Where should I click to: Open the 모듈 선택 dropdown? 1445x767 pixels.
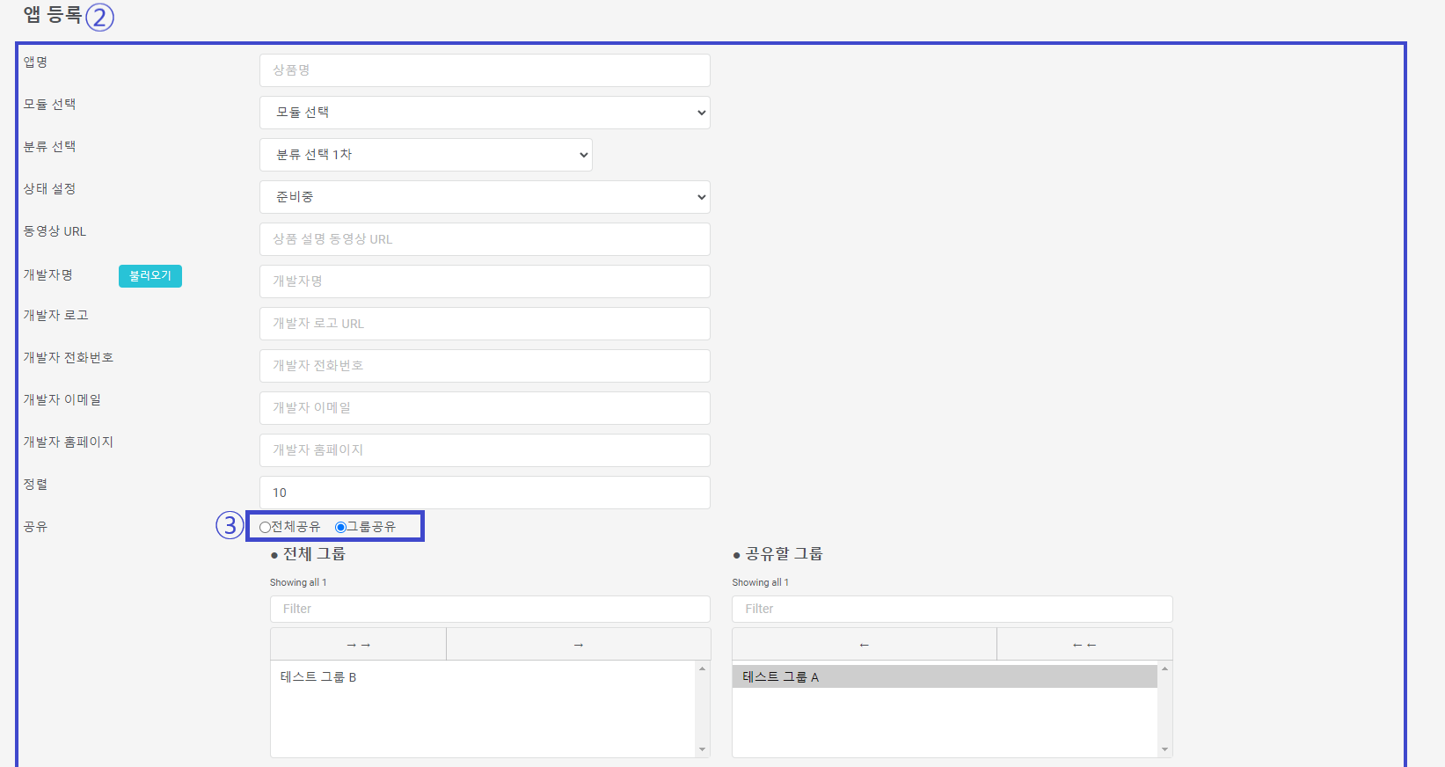pos(485,113)
